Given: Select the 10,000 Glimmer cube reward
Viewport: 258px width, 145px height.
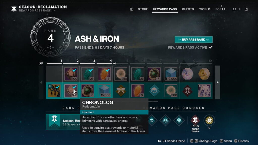Looking at the screenshot, I should click(x=171, y=74).
